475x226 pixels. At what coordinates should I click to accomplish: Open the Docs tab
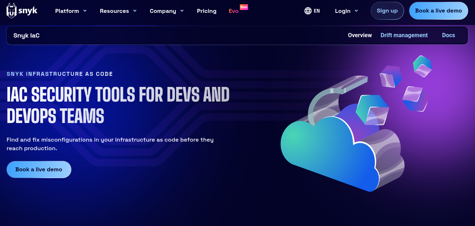[448, 35]
